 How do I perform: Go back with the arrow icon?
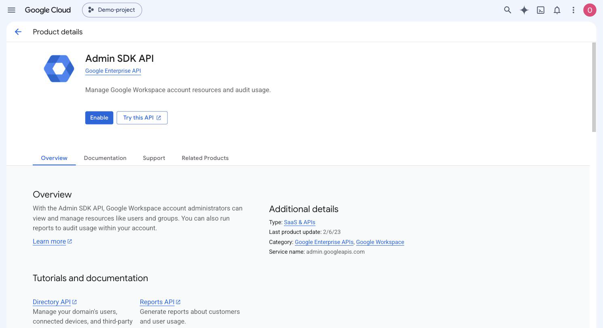[x=18, y=32]
